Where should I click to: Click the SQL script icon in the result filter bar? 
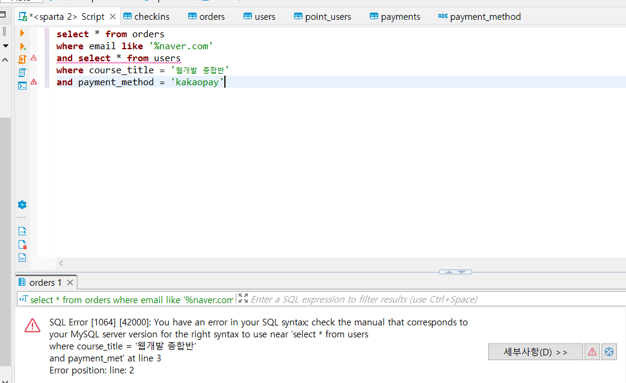point(23,299)
